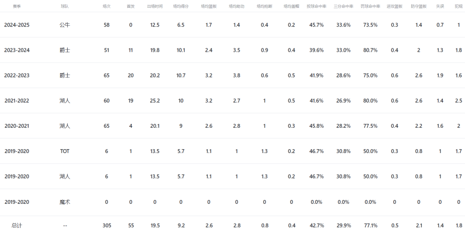Select the 魔术 team cell
Image resolution: width=465 pixels, height=230 pixels.
click(x=64, y=202)
